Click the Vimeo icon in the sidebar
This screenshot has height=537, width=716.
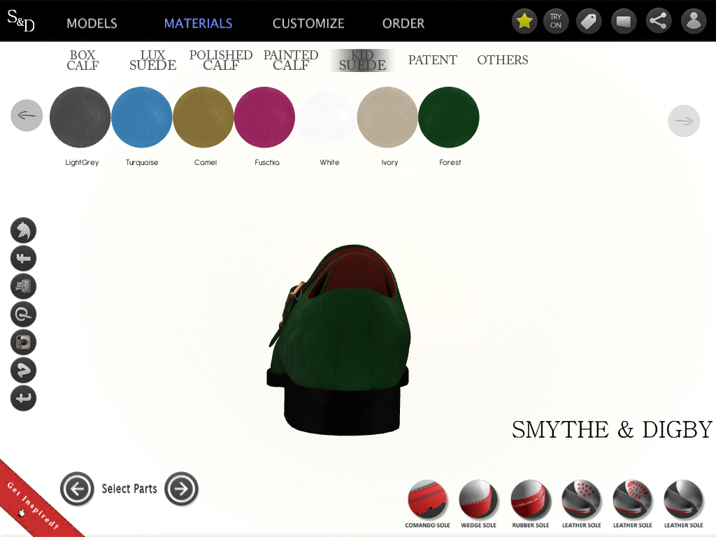(x=23, y=370)
